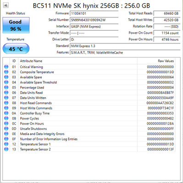Select the Critical Warning attribute name
This screenshot has height=183, width=183.
tap(32, 67)
